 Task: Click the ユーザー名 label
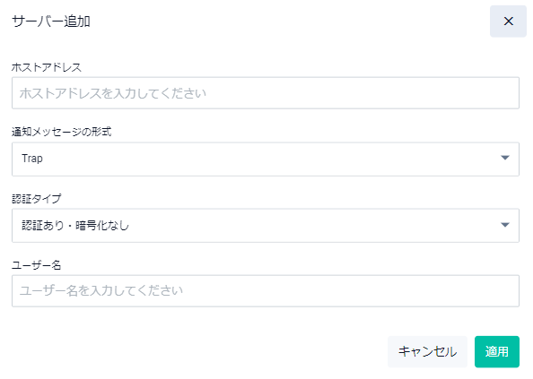(x=37, y=265)
